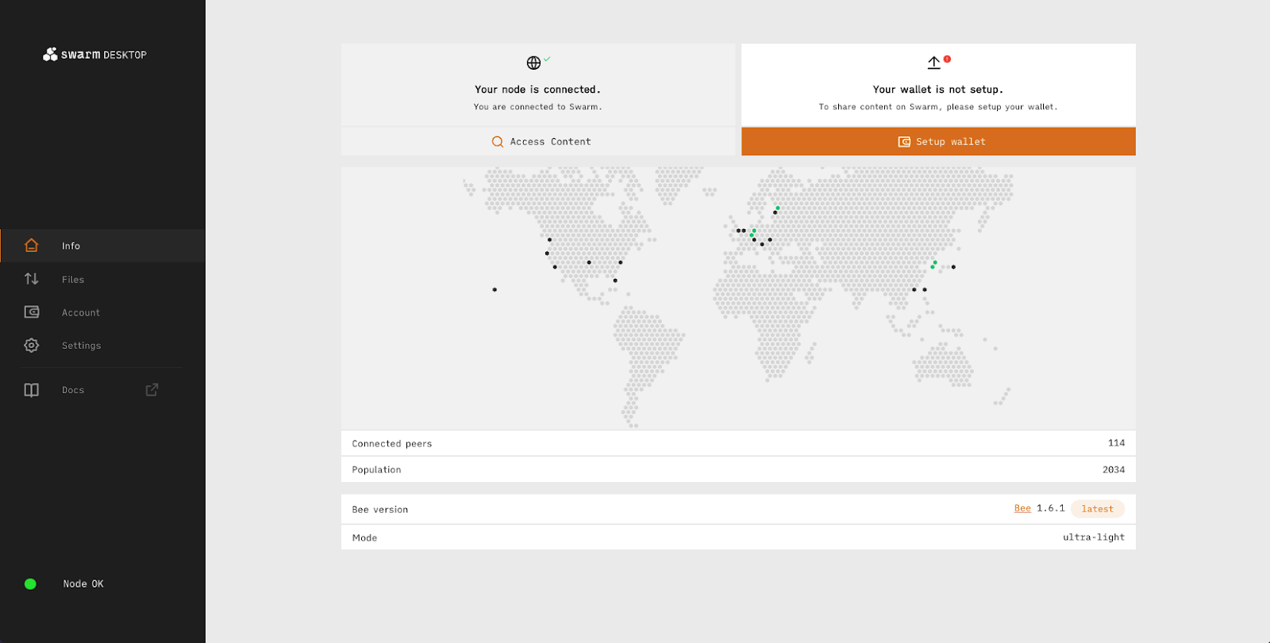Open the Settings page label
Image resolution: width=1270 pixels, height=643 pixels.
point(81,346)
